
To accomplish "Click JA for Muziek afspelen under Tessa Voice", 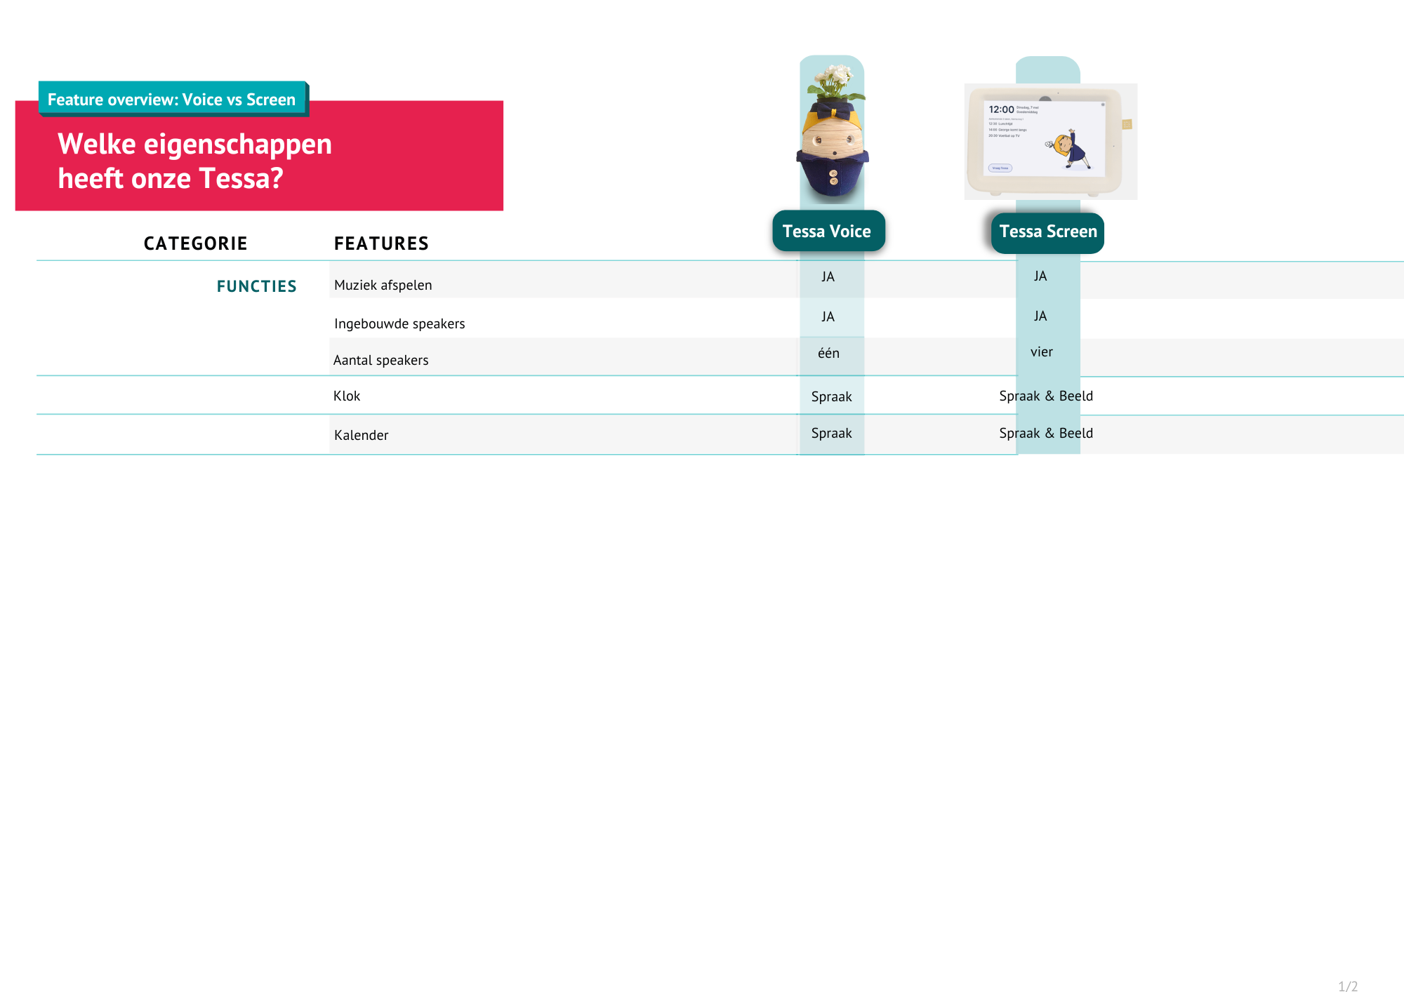I will click(828, 276).
